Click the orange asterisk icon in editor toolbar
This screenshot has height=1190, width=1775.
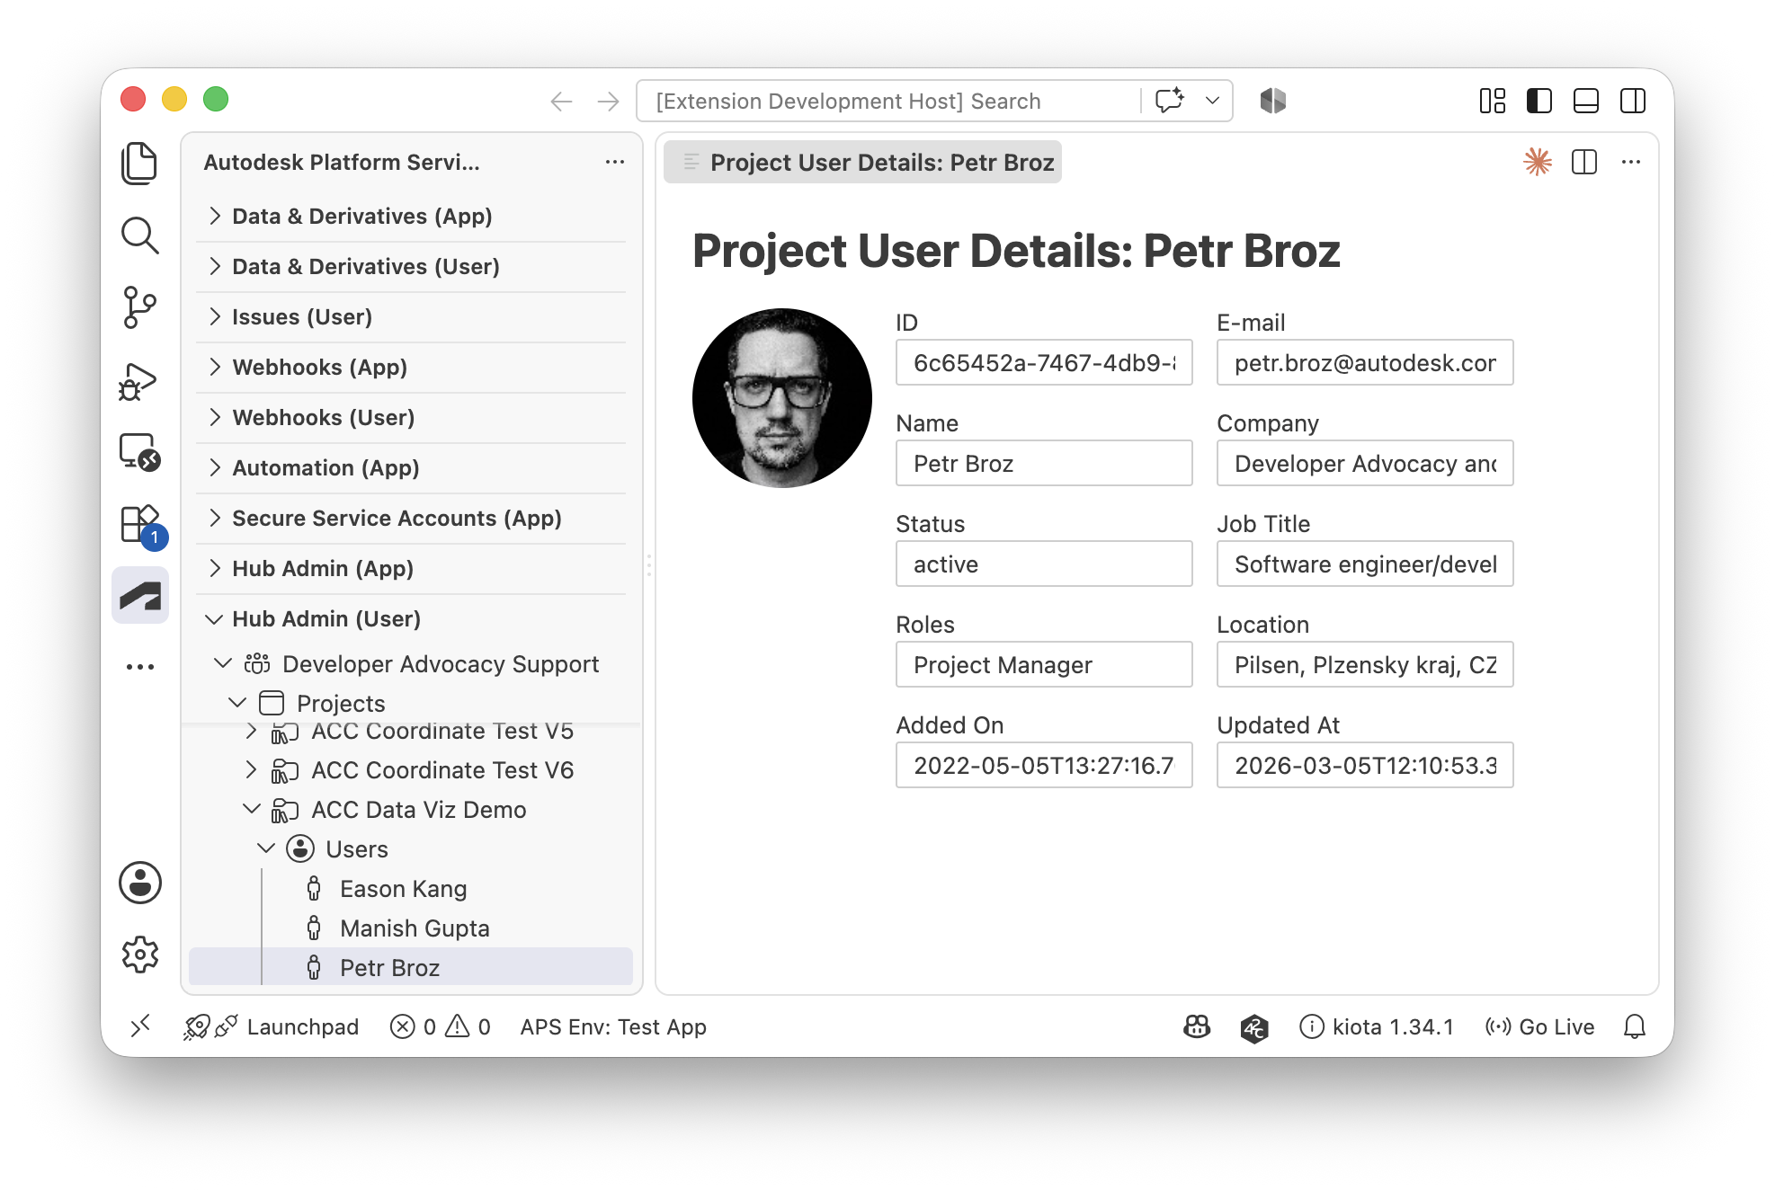coord(1539,162)
